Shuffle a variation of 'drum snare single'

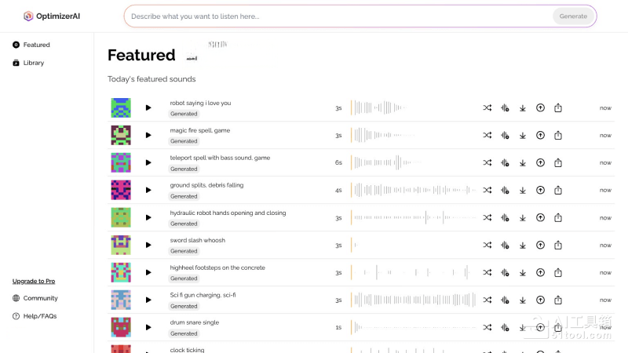click(x=487, y=327)
